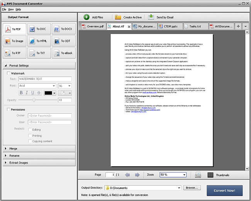Open the watermark color swatch picker

pos(50,93)
